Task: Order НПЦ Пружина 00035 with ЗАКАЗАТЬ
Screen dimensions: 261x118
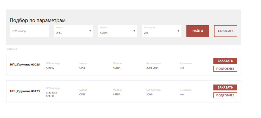Action: 225,61
